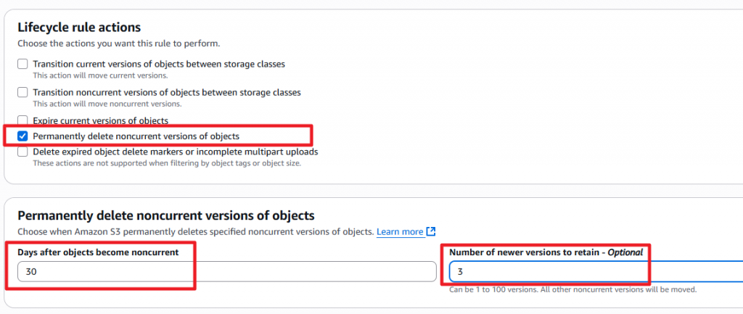Click the 'Permanently delete noncurrent versions of objects' section heading
Image resolution: width=743 pixels, height=314 pixels.
pos(166,215)
